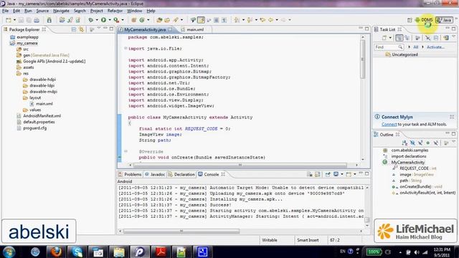
Task: Click the Last Edit Location icon
Action: 263,20
